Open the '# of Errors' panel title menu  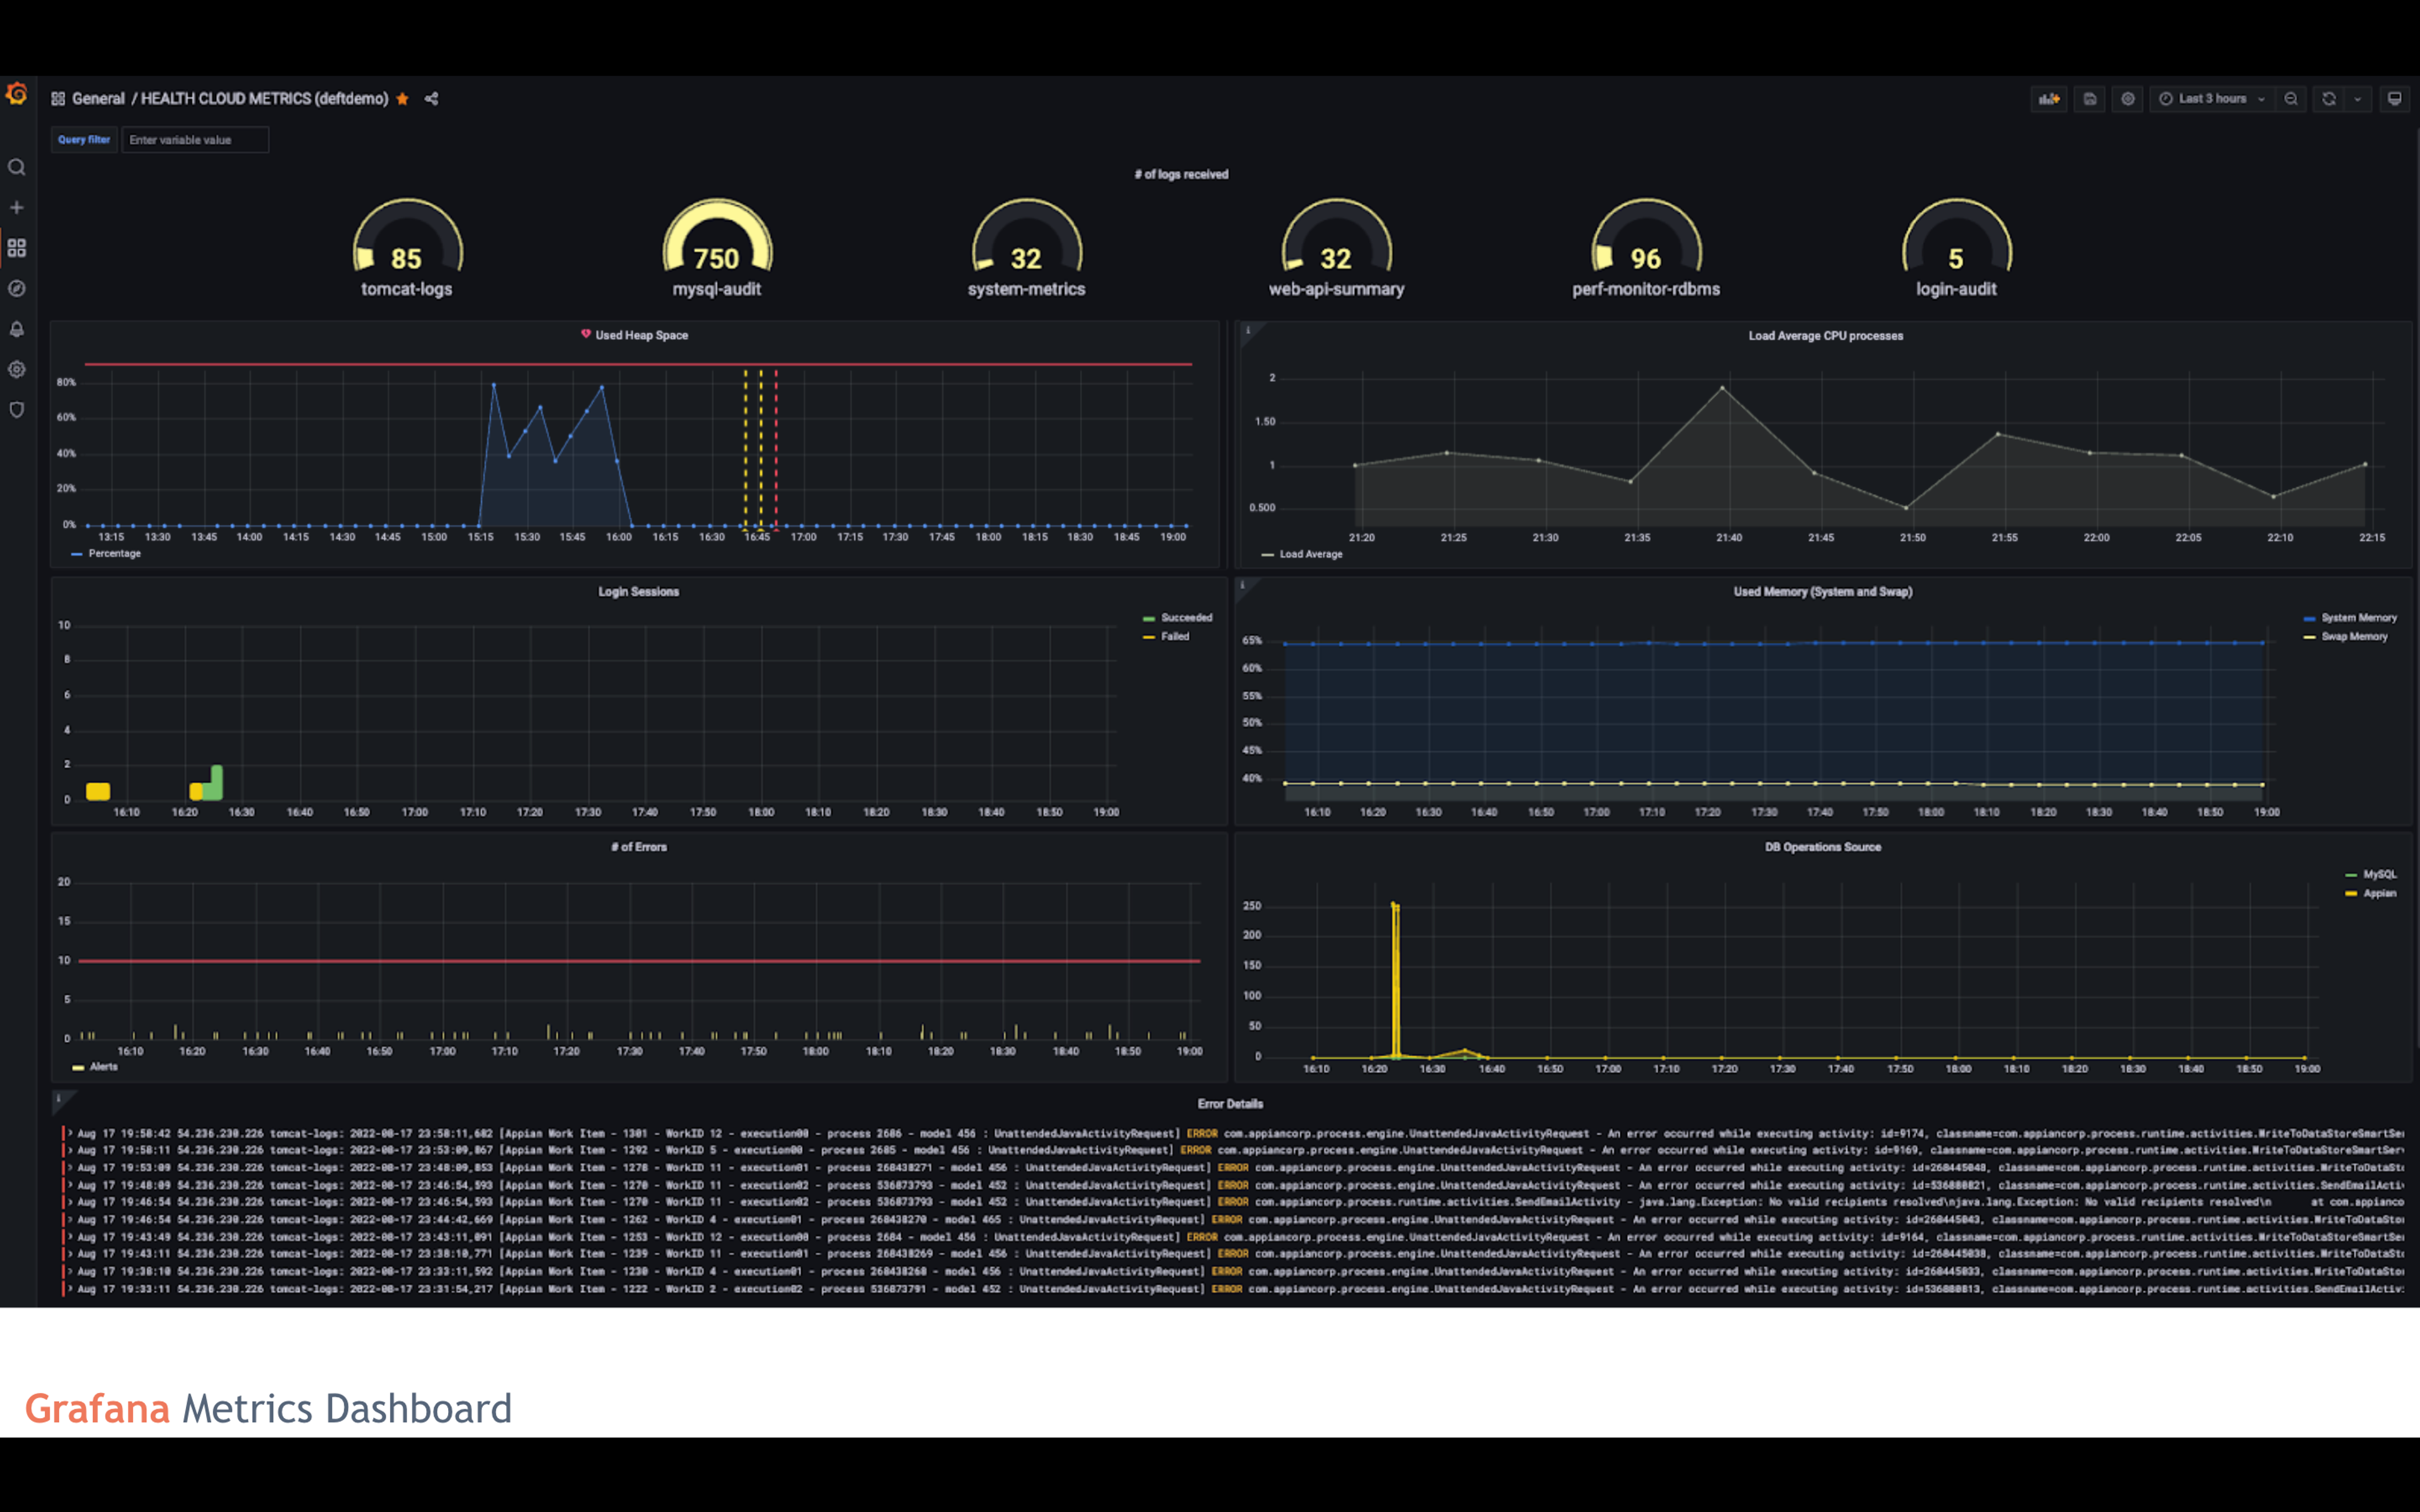click(638, 847)
